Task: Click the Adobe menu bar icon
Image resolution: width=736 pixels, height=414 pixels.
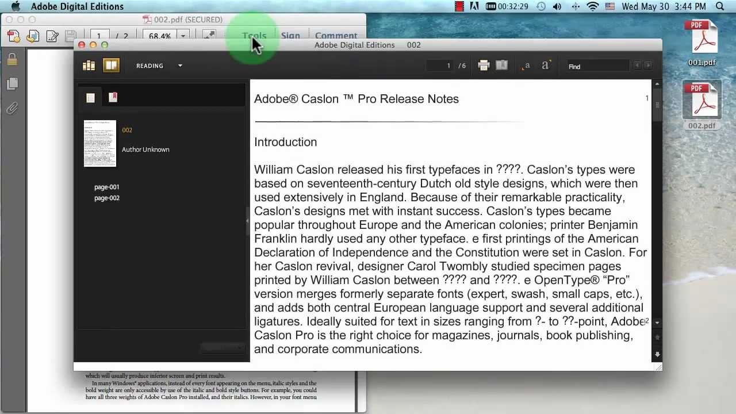Action: (474, 6)
